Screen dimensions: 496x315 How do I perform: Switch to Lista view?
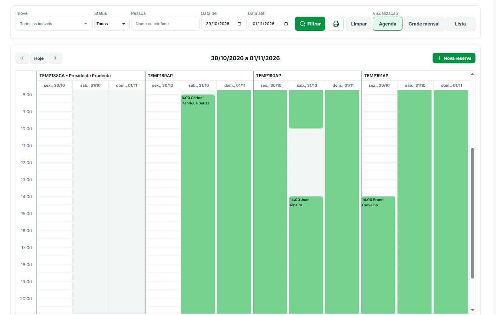click(460, 24)
